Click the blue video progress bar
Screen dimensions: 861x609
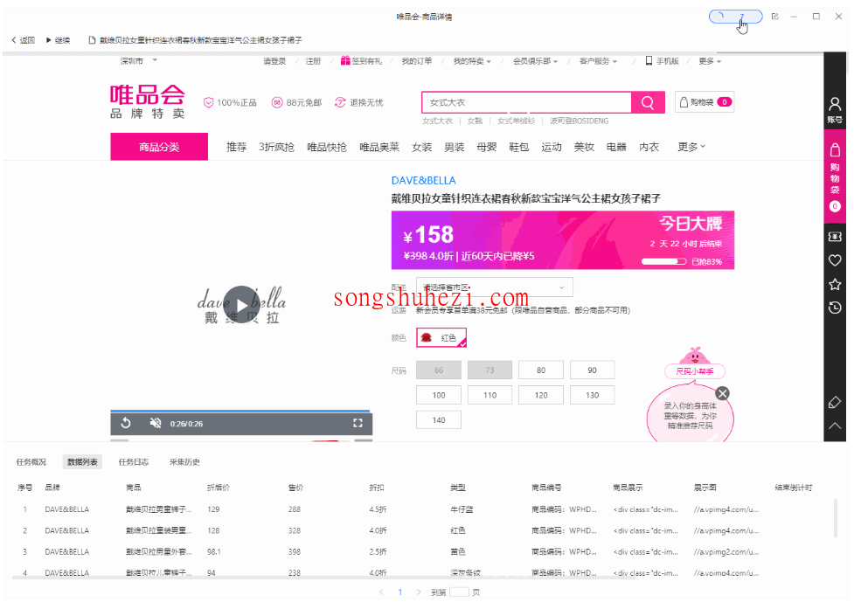point(240,411)
